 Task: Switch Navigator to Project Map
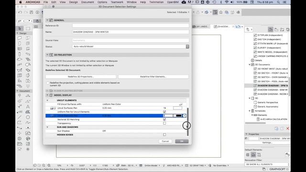click(x=270, y=30)
